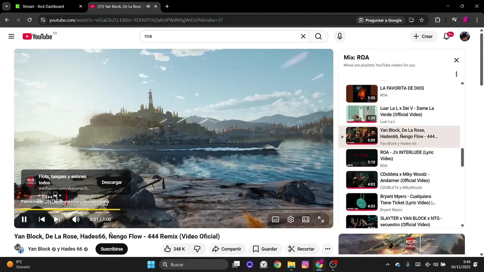The height and width of the screenshot is (272, 484).
Task: Open Windows Start menu
Action: pos(151,264)
